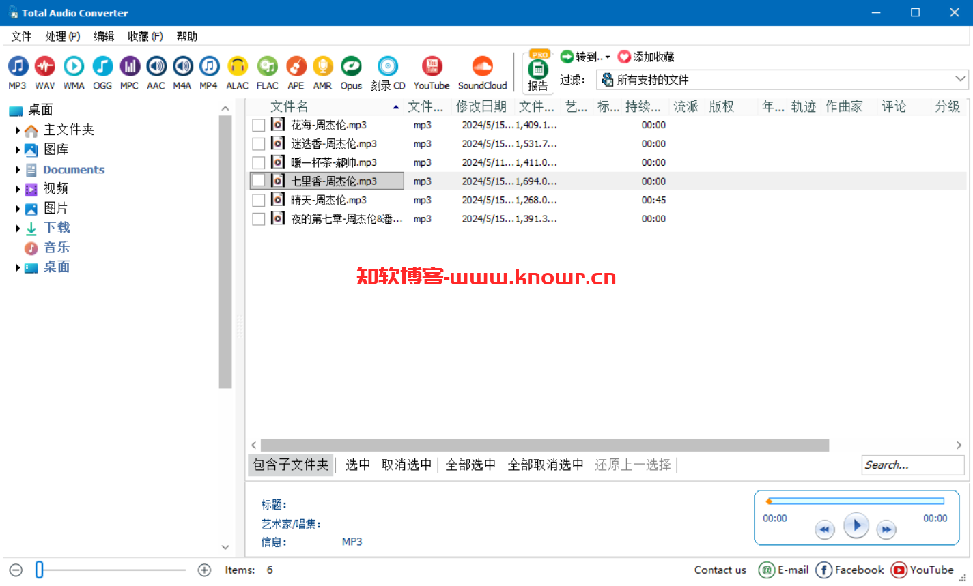Check the box for 七里香-周杰伦.mp3

(259, 181)
